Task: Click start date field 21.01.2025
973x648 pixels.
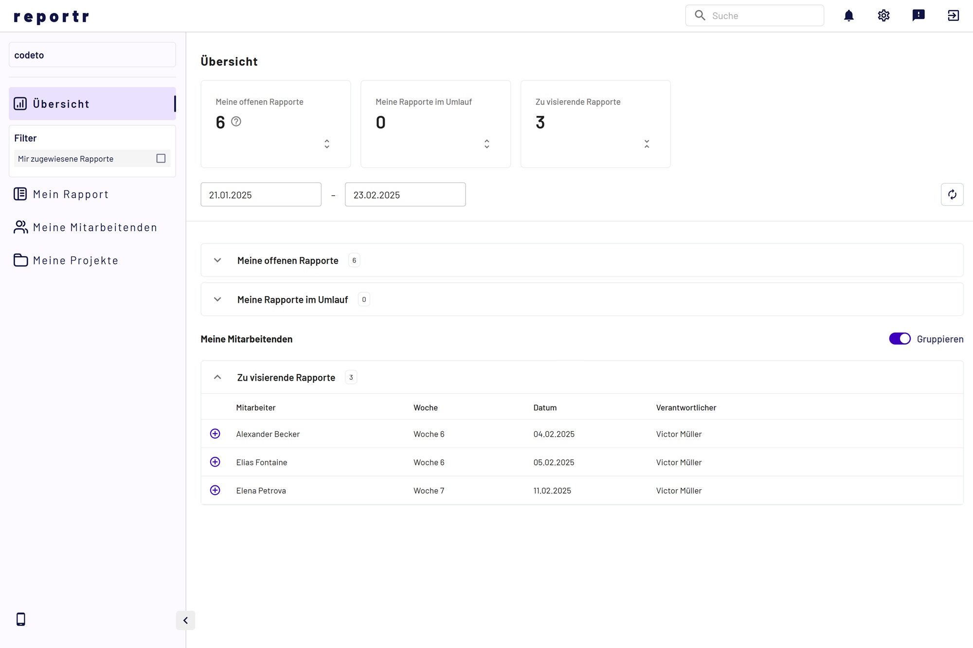Action: click(x=261, y=195)
